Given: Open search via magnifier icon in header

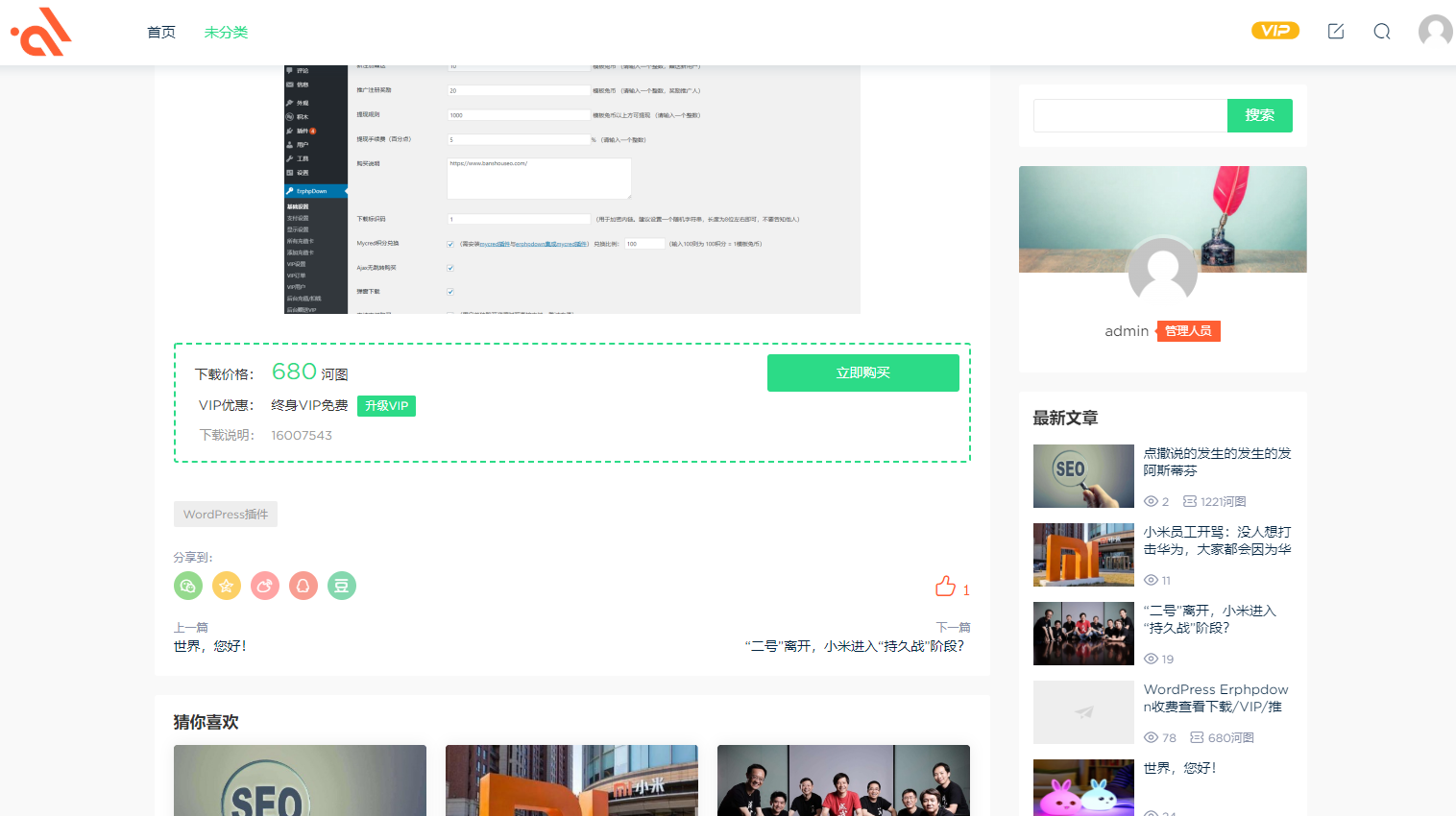Looking at the screenshot, I should 1382,32.
